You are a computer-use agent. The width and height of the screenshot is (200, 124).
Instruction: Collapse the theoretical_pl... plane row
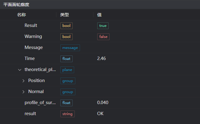coord(20,70)
